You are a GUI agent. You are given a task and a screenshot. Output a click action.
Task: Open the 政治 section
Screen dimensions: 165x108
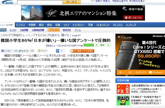[49, 25]
